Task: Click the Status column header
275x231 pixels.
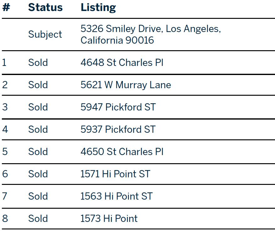Action: 45,8
